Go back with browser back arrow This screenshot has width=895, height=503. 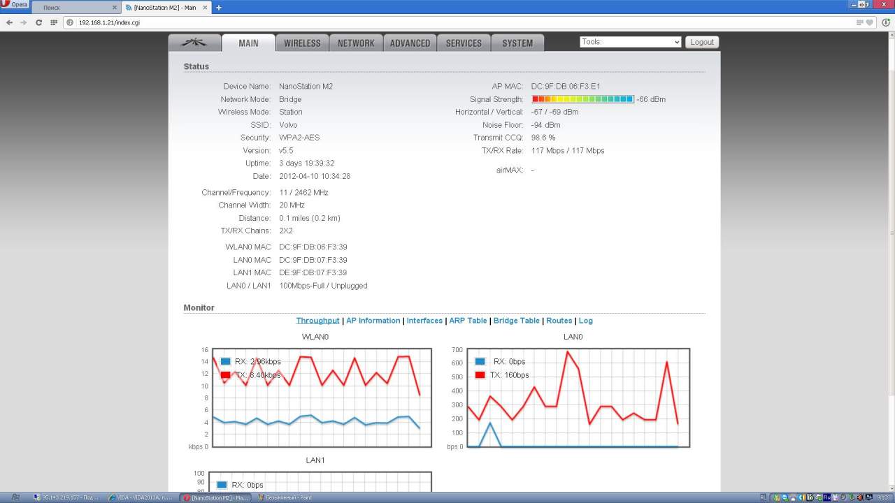pyautogui.click(x=9, y=22)
